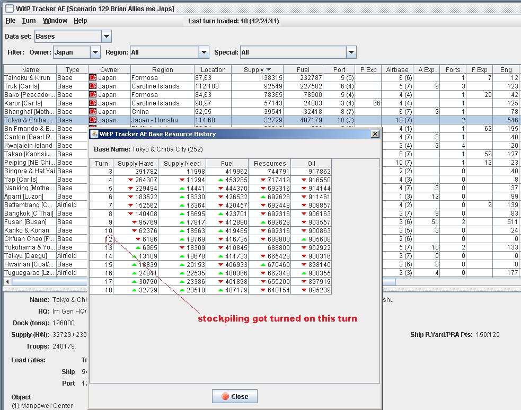This screenshot has height=410, width=521.
Task: Click the Close button in the dialog
Action: tap(235, 396)
